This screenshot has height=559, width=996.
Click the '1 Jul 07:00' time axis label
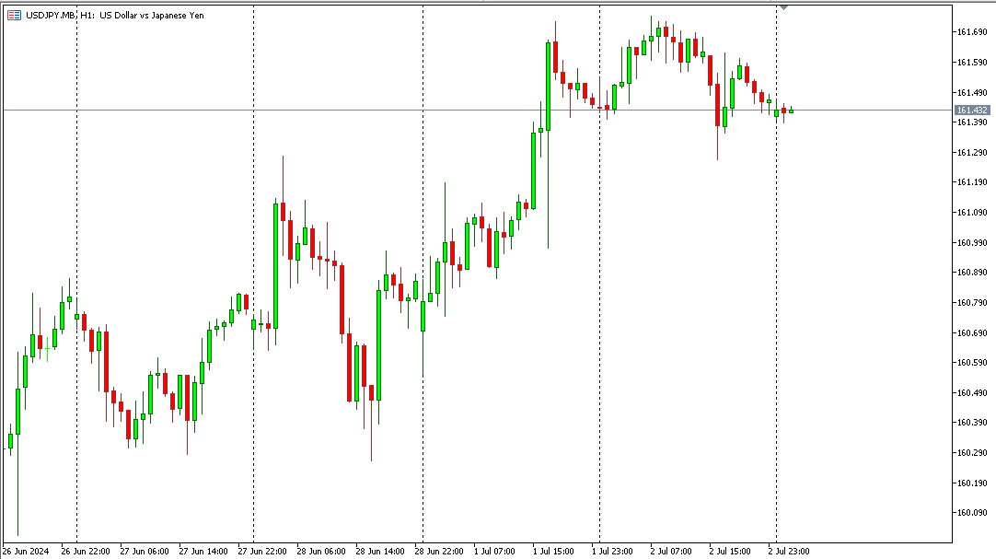coord(494,552)
